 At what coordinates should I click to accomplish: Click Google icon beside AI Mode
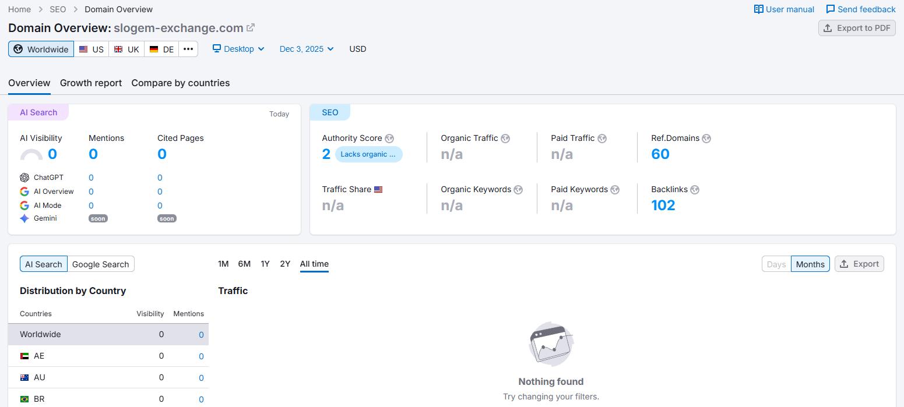pos(24,206)
